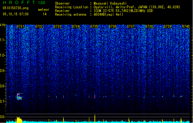
Task: Click the HROFFT title text
Action: click(x=19, y=2)
